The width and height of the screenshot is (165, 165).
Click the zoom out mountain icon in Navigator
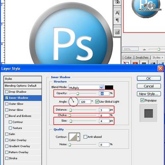pyautogui.click(x=144, y=49)
